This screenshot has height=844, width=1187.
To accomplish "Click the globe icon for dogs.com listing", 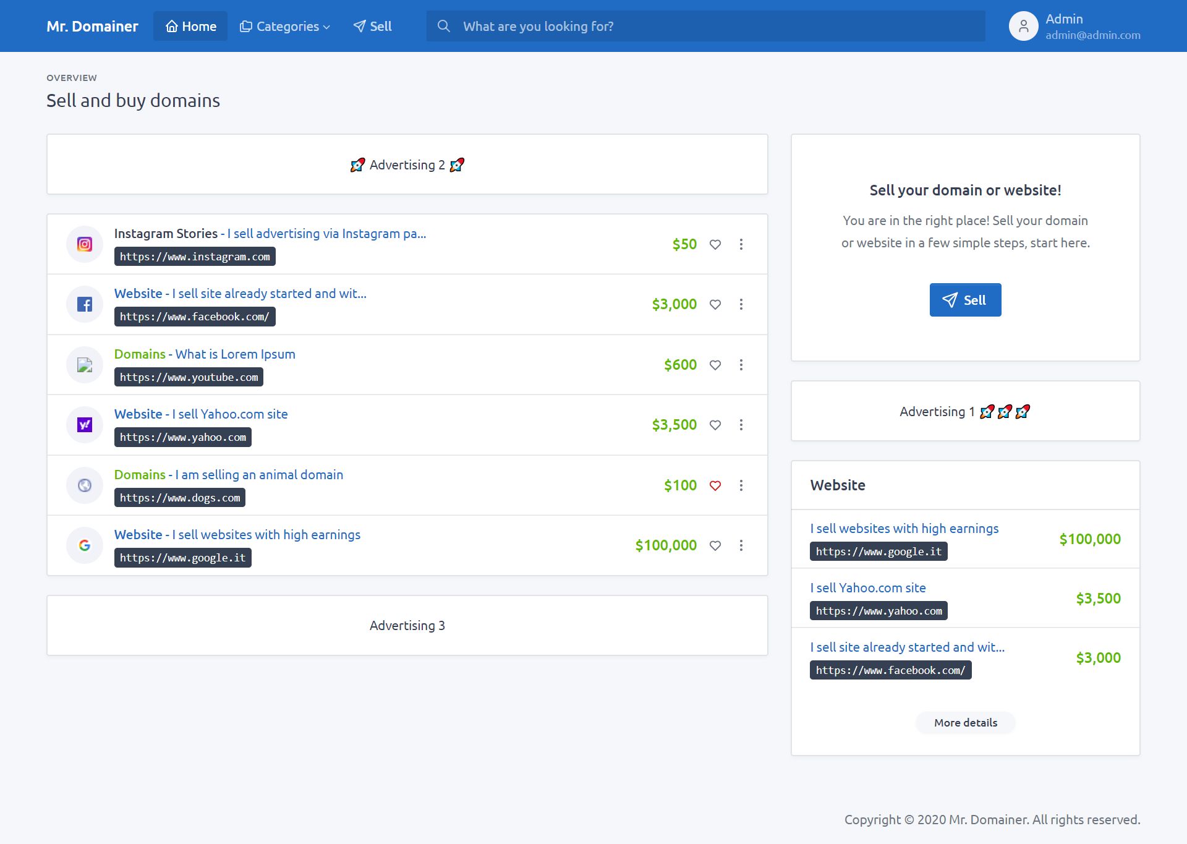I will pyautogui.click(x=85, y=485).
